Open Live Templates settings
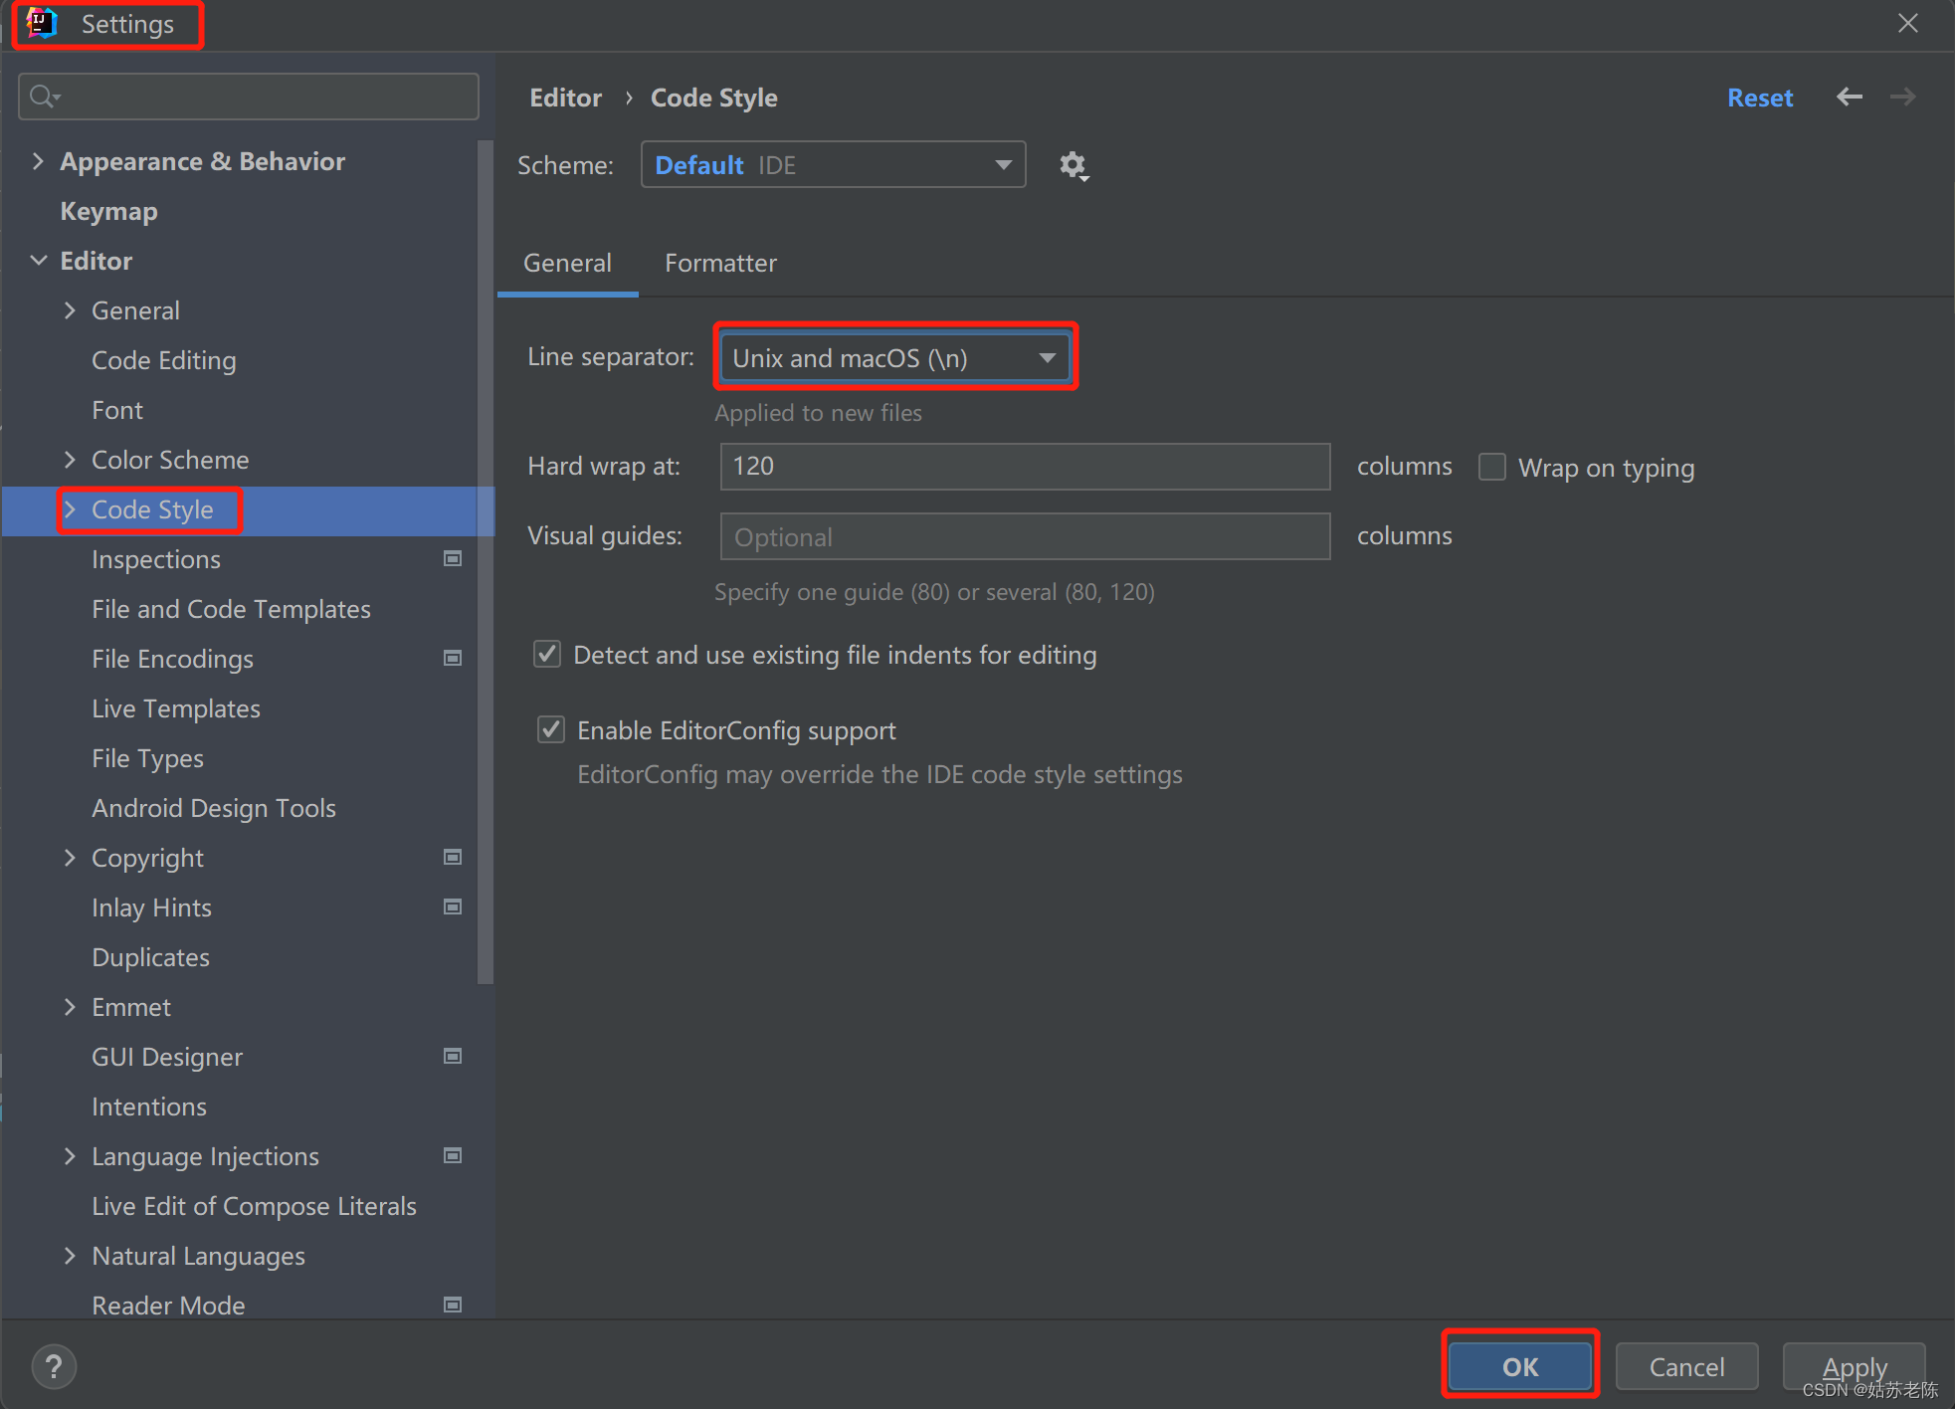Image resolution: width=1955 pixels, height=1409 pixels. tap(176, 708)
